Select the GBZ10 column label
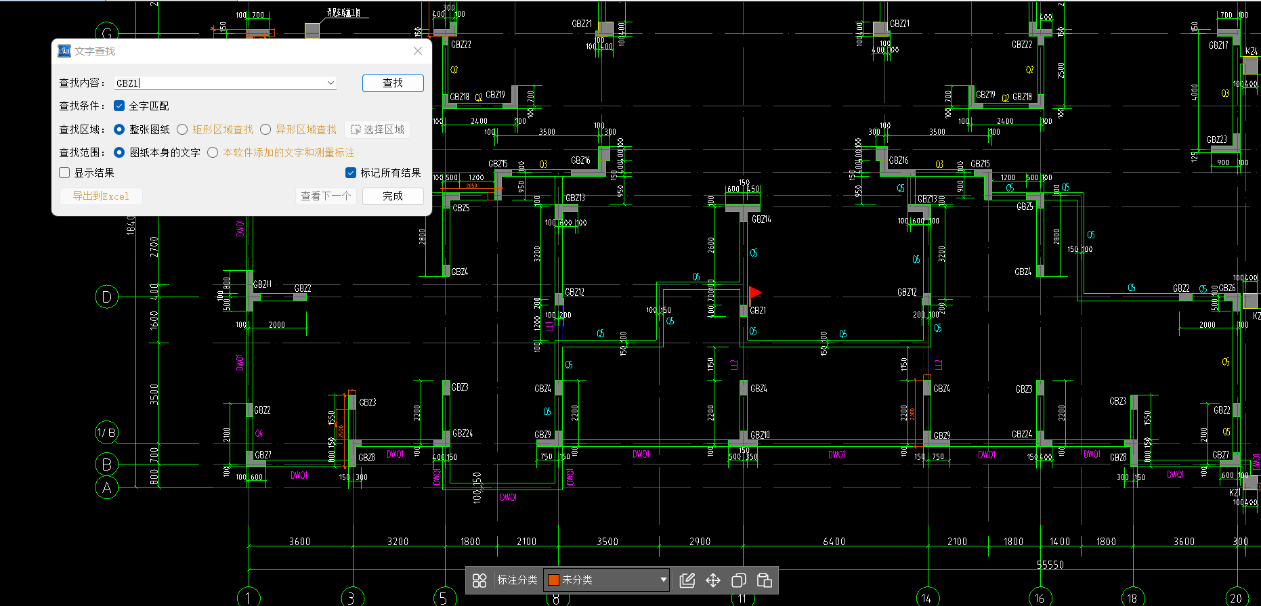Screen dimensions: 1261x606 pos(760,435)
